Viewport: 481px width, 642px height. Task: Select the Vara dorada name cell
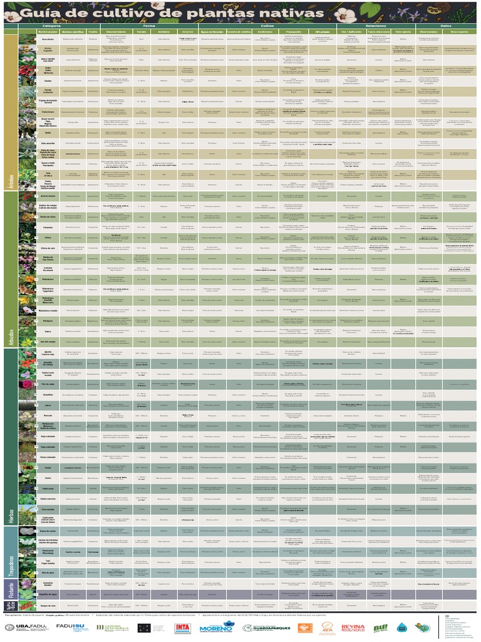click(48, 509)
